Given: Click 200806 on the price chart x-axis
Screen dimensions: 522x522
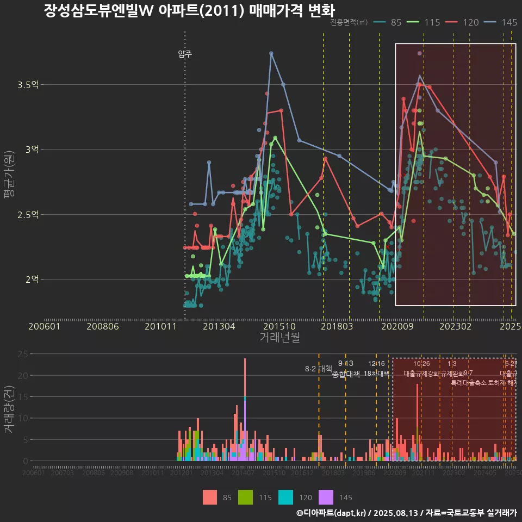Looking at the screenshot, I should [x=103, y=326].
